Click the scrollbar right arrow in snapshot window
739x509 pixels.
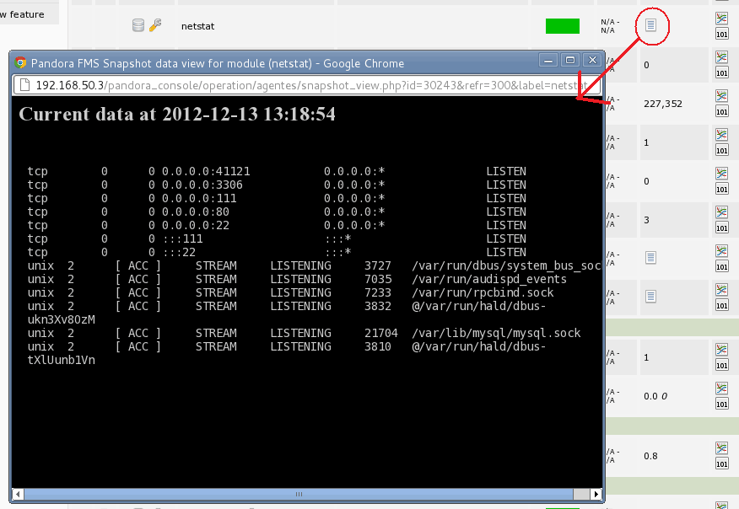[x=596, y=494]
